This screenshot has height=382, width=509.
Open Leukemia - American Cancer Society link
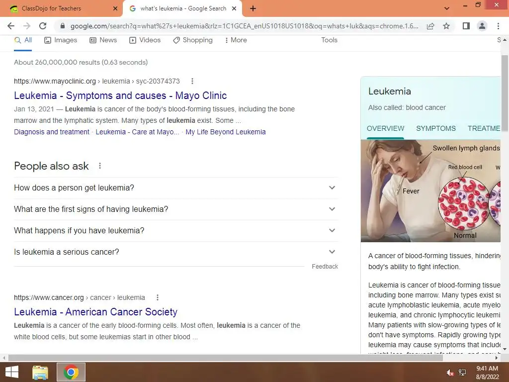coord(95,312)
